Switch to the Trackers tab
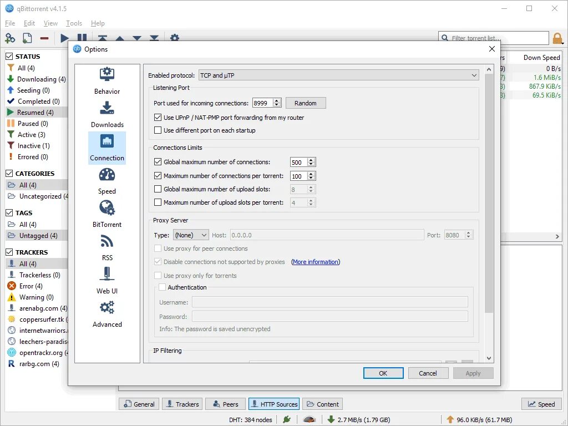Viewport: 568px width, 426px height. [x=182, y=404]
